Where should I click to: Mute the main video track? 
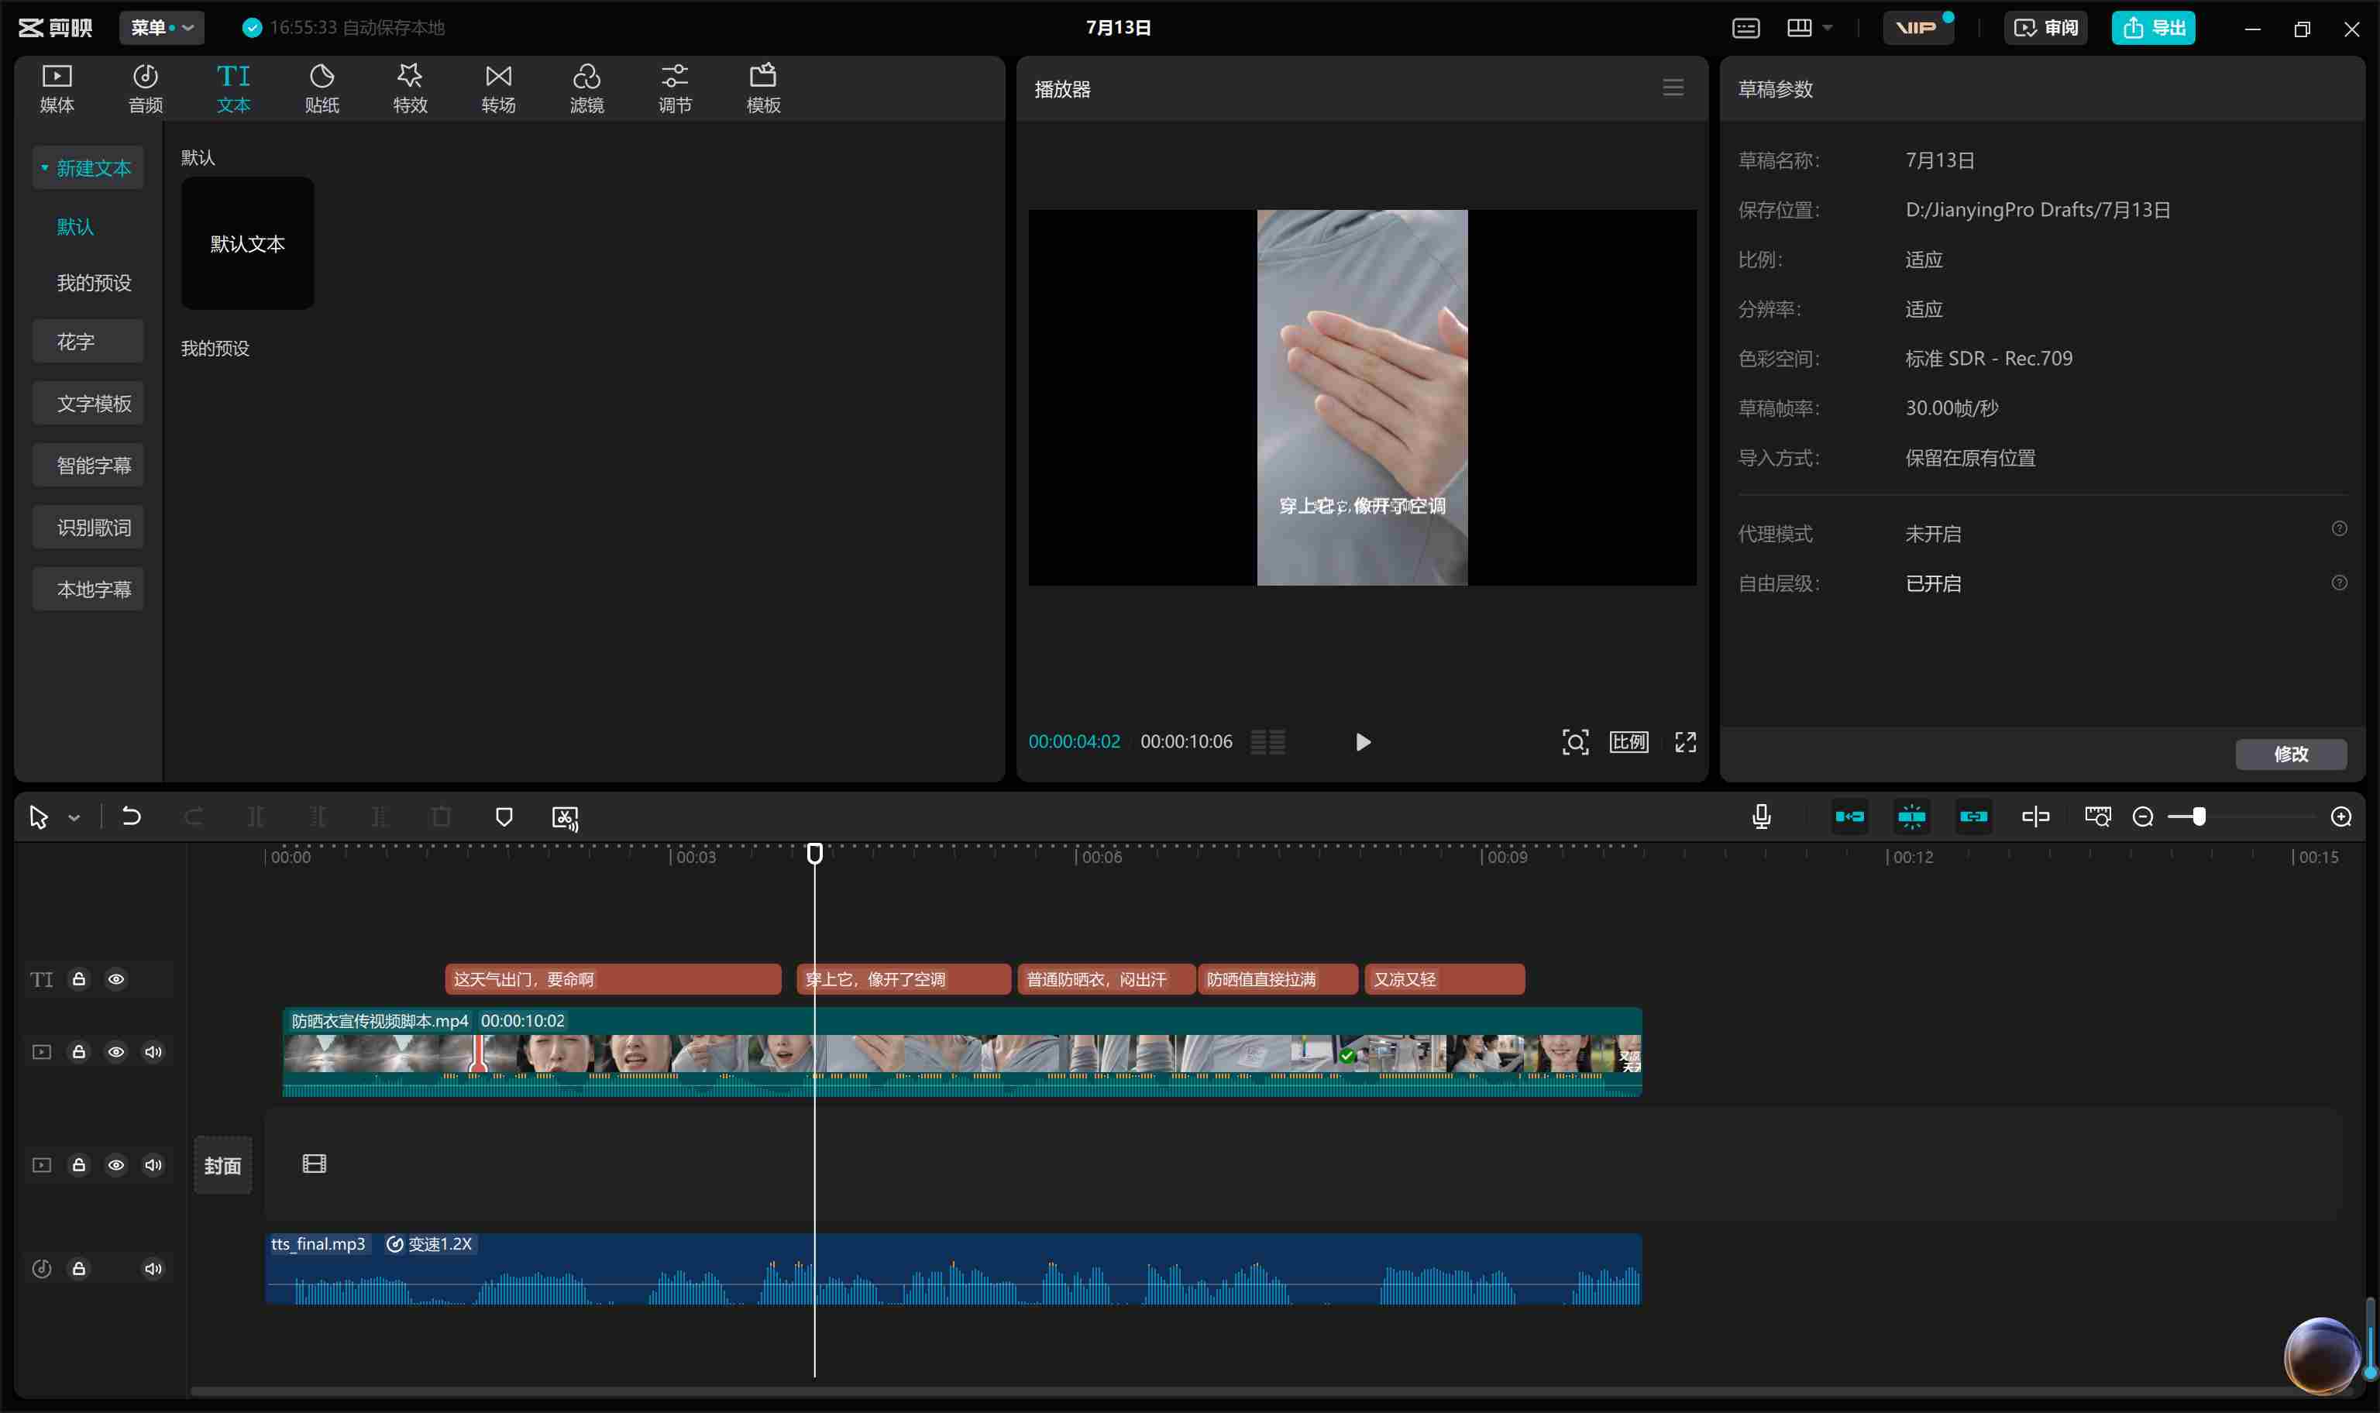pyautogui.click(x=153, y=1051)
